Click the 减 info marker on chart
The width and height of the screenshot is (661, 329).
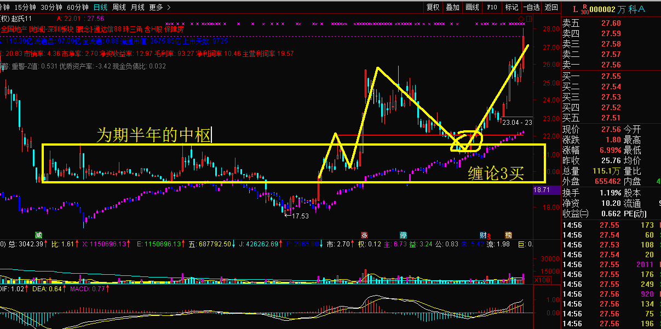38,235
